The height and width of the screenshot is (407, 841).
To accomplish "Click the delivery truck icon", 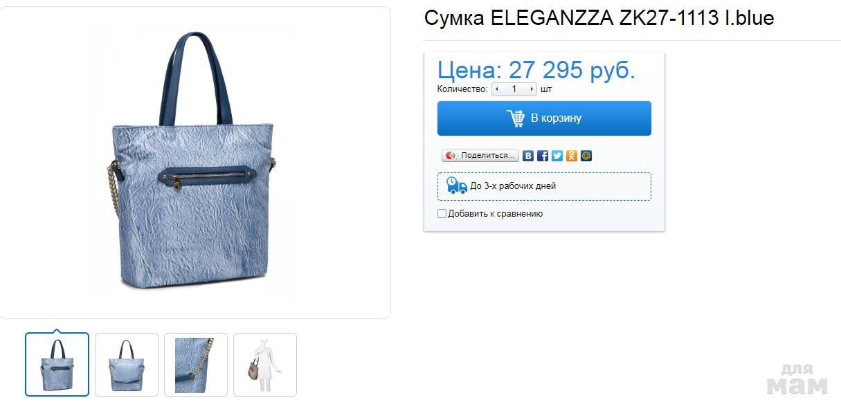I will 456,185.
